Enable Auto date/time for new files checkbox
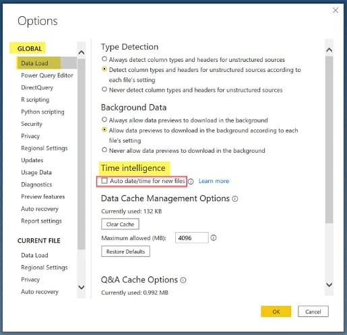 [104, 181]
